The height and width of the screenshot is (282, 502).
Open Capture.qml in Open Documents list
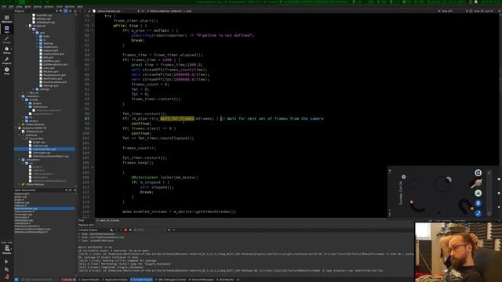tap(22, 193)
